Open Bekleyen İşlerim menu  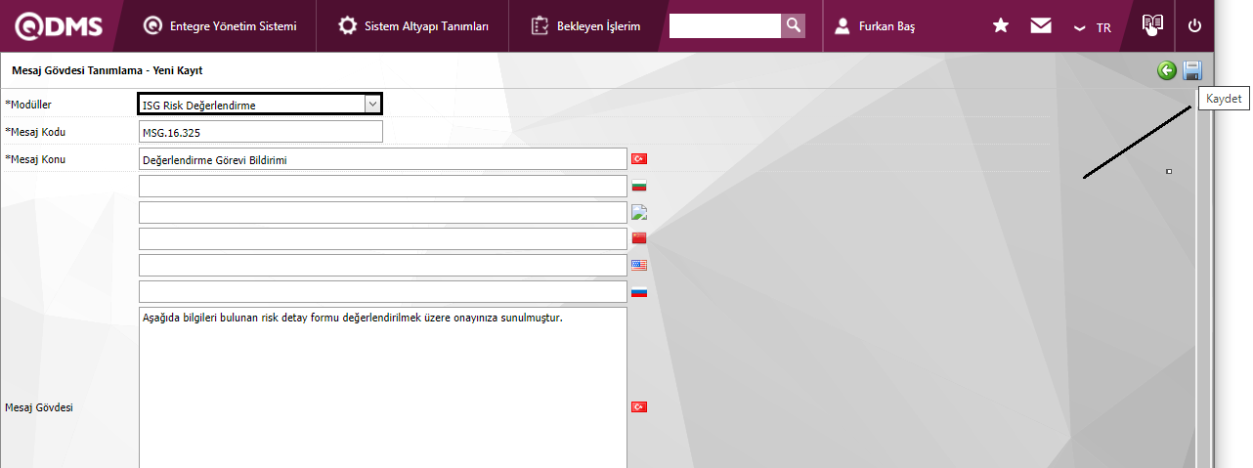click(x=585, y=26)
